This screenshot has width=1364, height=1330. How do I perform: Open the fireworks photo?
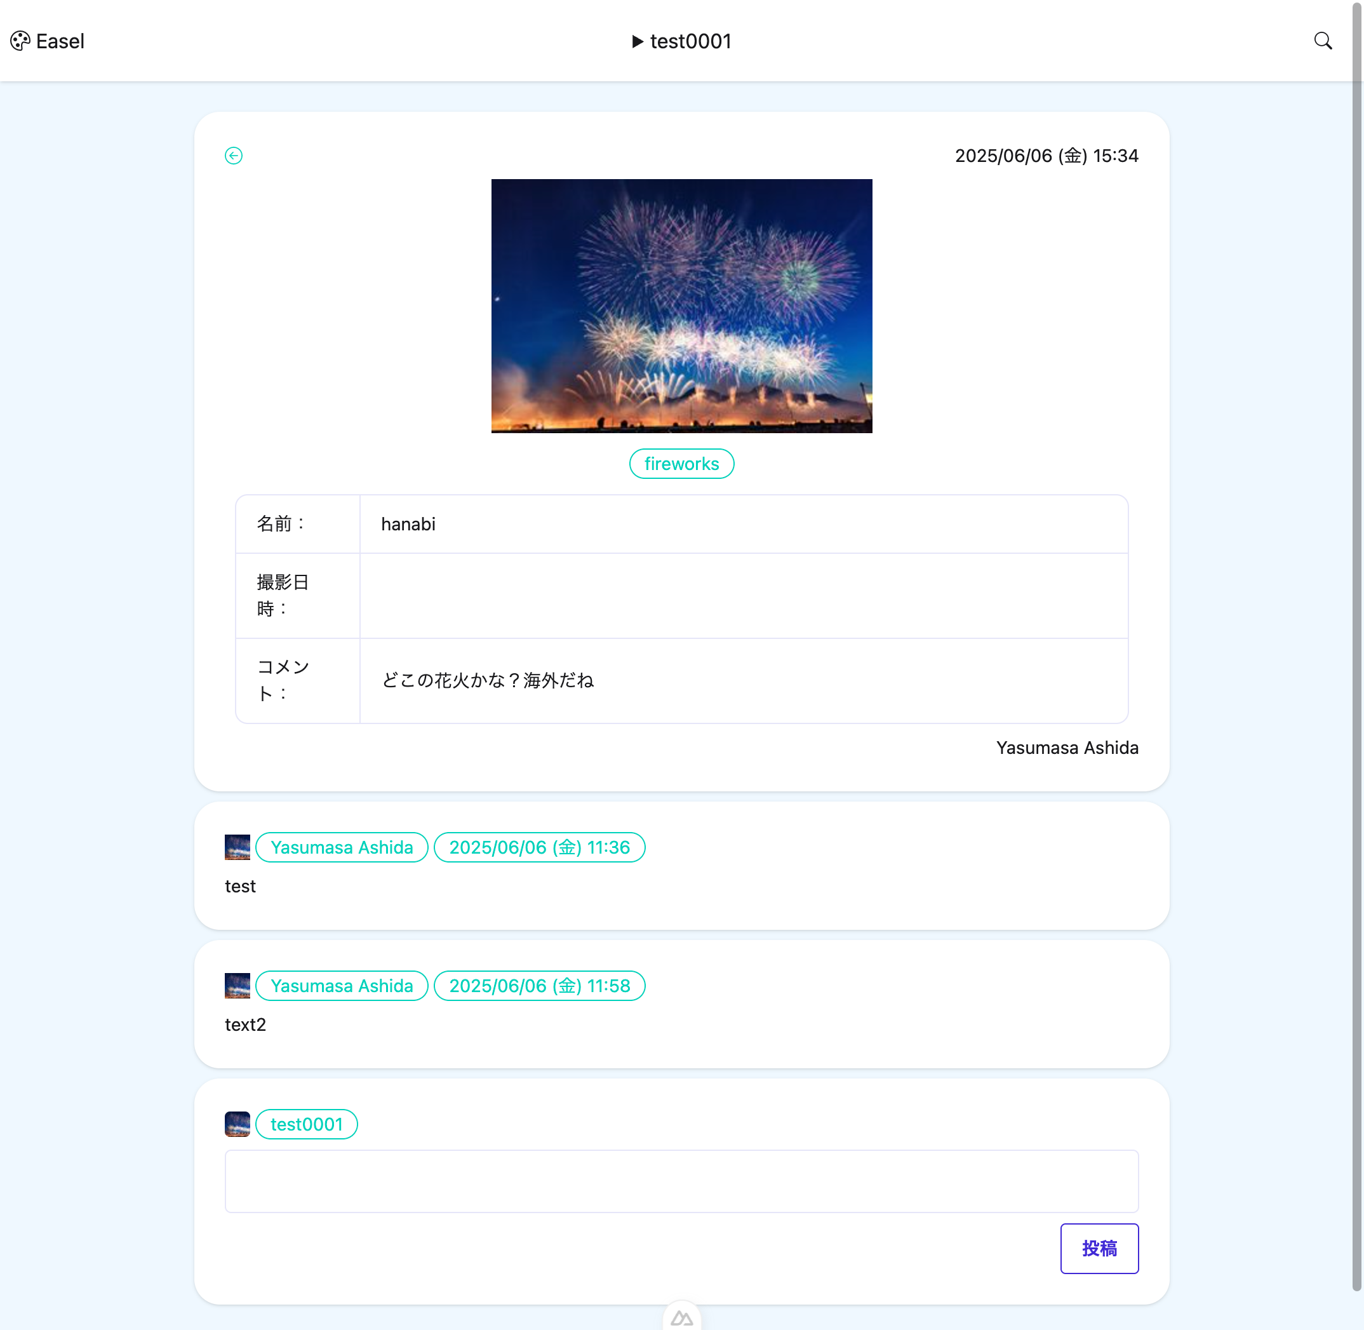681,306
